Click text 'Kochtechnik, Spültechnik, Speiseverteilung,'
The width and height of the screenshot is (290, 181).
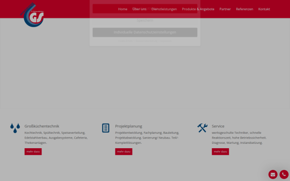(55, 133)
